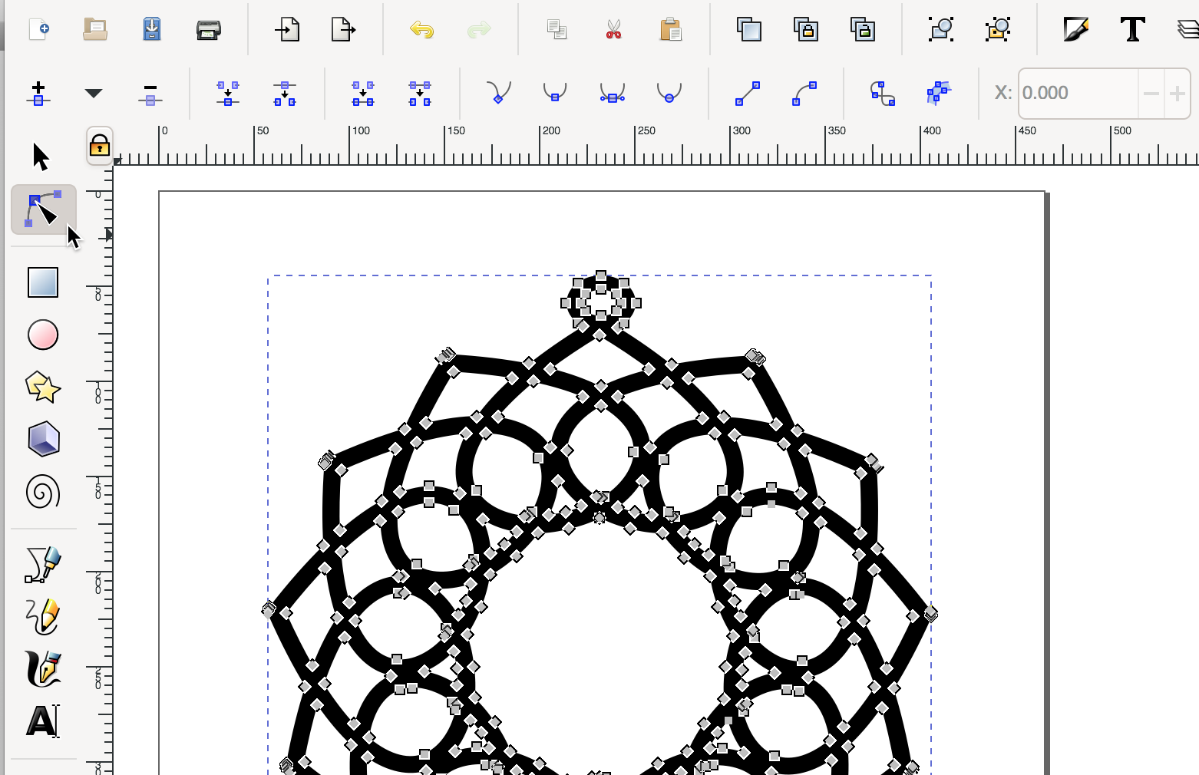The image size is (1199, 775).
Task: Pick the 3D box tool
Action: [x=43, y=440]
